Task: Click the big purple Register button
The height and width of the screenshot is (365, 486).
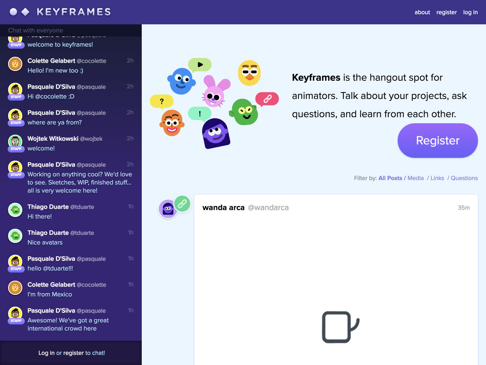Action: pos(437,140)
